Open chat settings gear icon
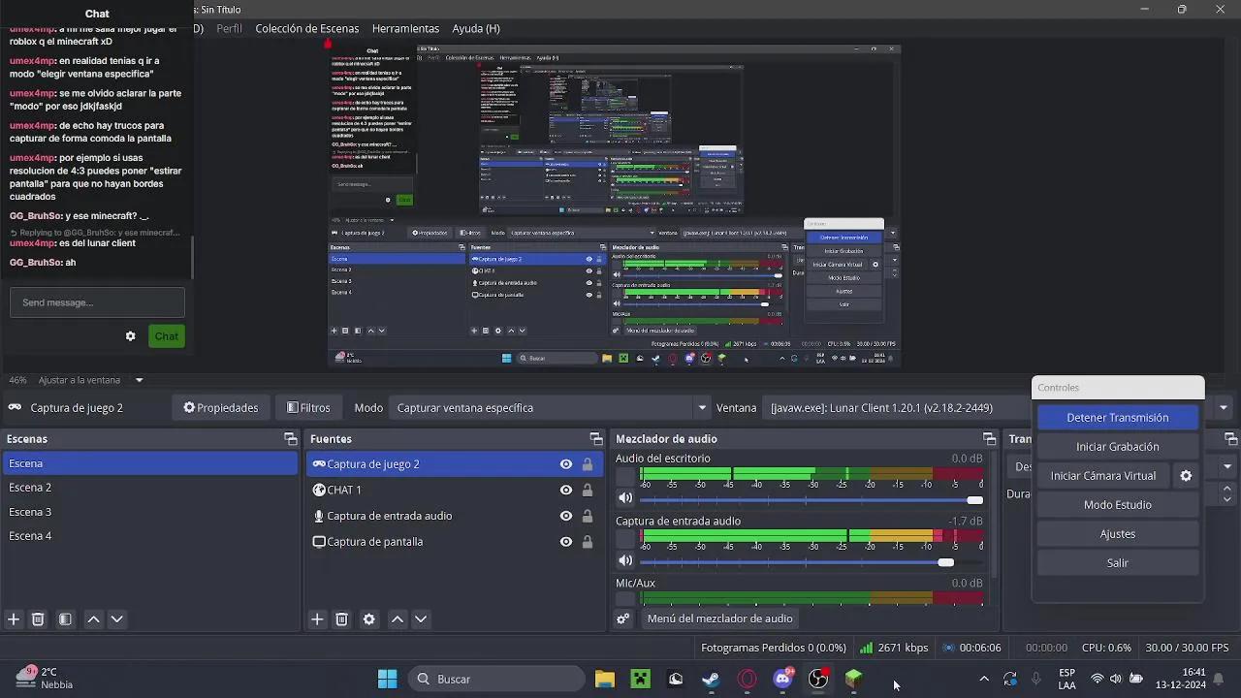Viewport: 1241px width, 698px height. 130,336
